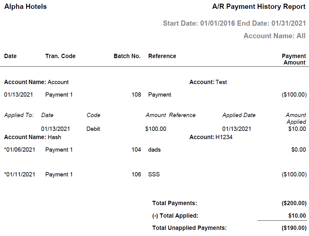Select the End Date 01/31/2021 value
The height and width of the screenshot is (236, 309).
point(287,23)
